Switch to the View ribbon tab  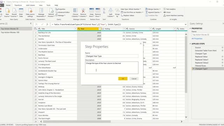[41, 5]
